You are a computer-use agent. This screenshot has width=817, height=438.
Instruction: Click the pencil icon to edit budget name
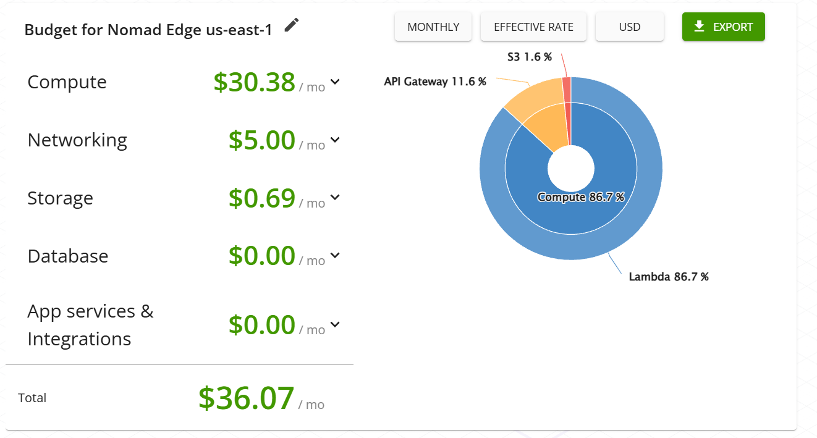coord(292,25)
